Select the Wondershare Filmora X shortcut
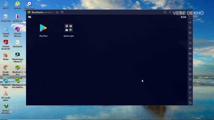 click(x=18, y=57)
